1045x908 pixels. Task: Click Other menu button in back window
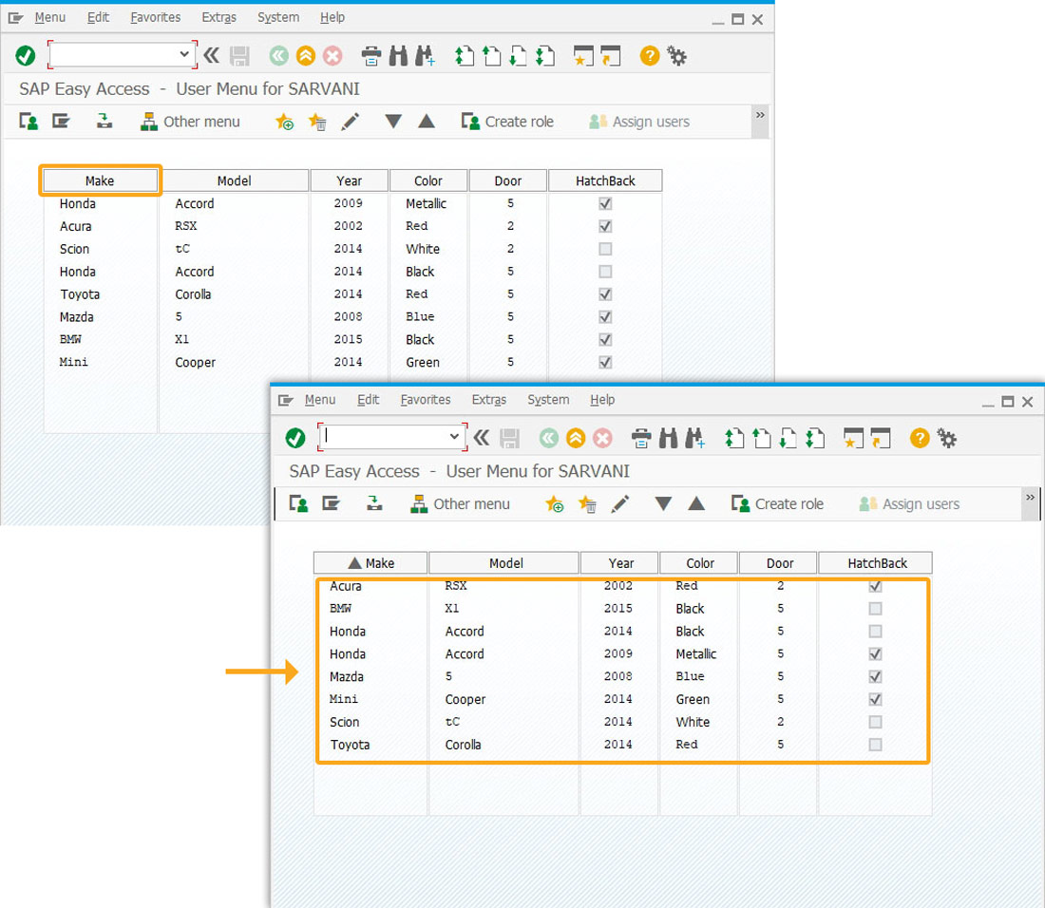(190, 122)
